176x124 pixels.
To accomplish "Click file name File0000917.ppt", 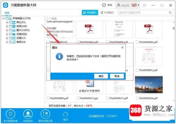I will click(89, 98).
